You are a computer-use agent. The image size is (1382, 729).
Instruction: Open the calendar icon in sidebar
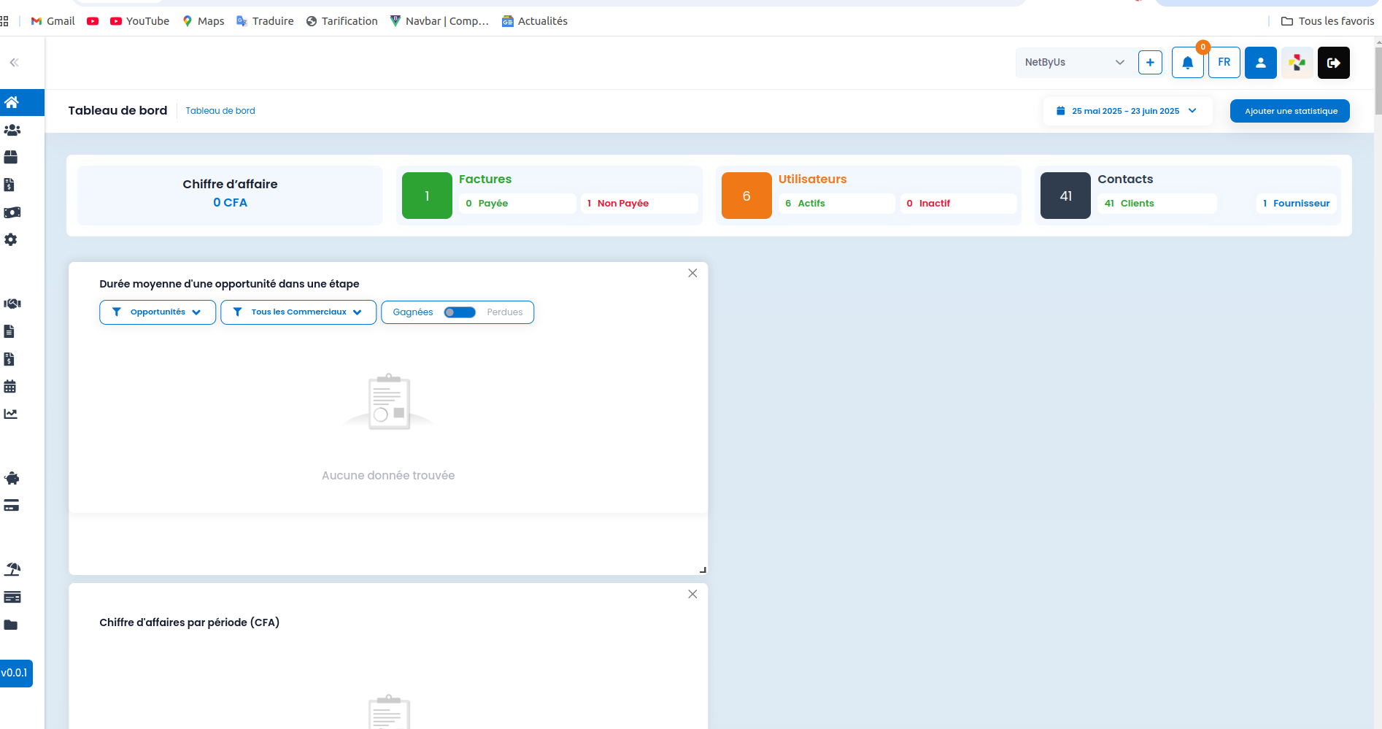tap(10, 387)
